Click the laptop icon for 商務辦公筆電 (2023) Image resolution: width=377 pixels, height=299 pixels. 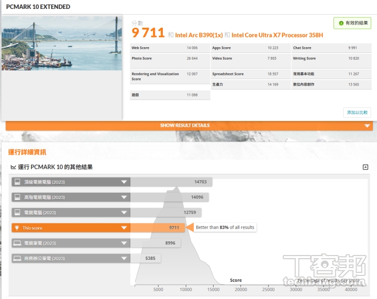pos(17,258)
